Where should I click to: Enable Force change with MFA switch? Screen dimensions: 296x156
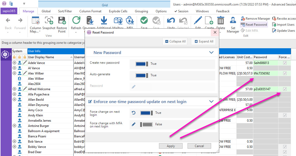click(146, 125)
